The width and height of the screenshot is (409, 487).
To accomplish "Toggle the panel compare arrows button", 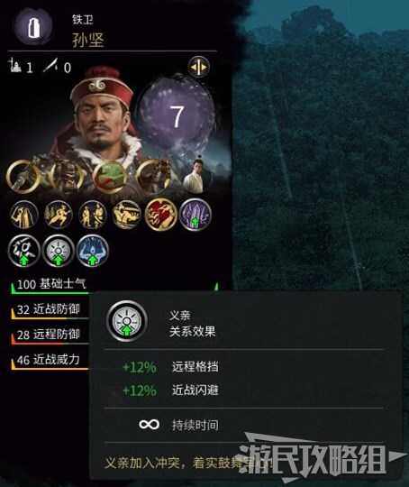I will pos(198,67).
